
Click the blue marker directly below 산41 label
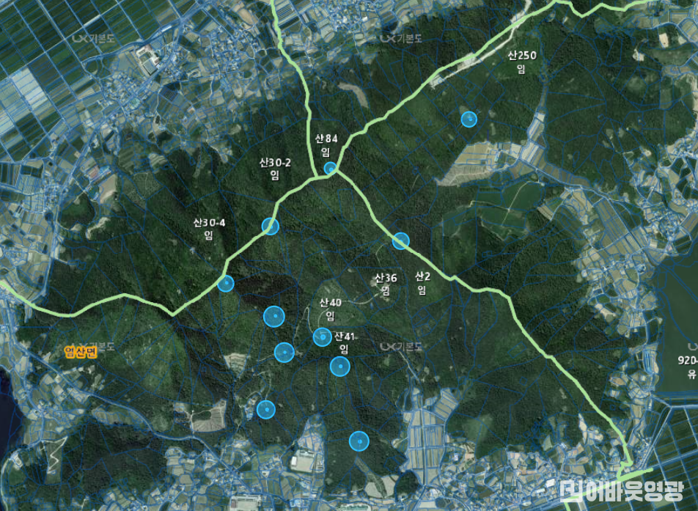(339, 366)
